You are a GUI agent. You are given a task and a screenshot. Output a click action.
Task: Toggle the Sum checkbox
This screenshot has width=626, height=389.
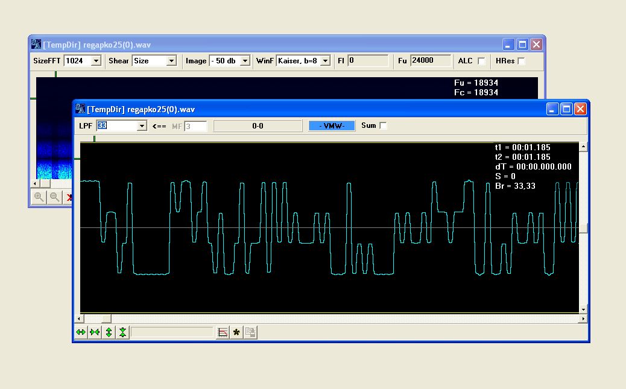click(x=384, y=126)
